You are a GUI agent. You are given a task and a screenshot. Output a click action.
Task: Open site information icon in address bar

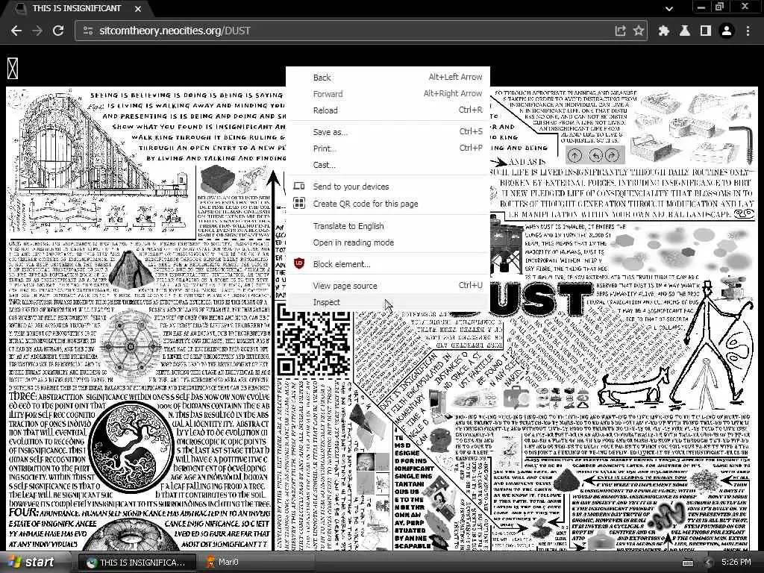88,31
